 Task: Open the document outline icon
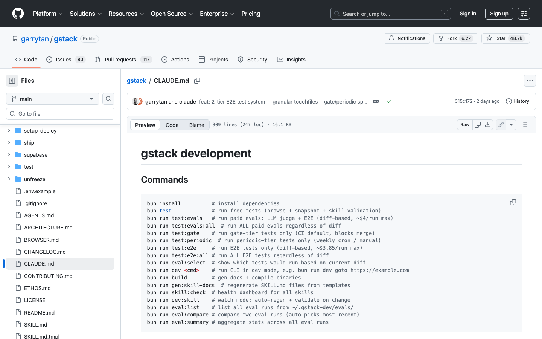point(524,125)
